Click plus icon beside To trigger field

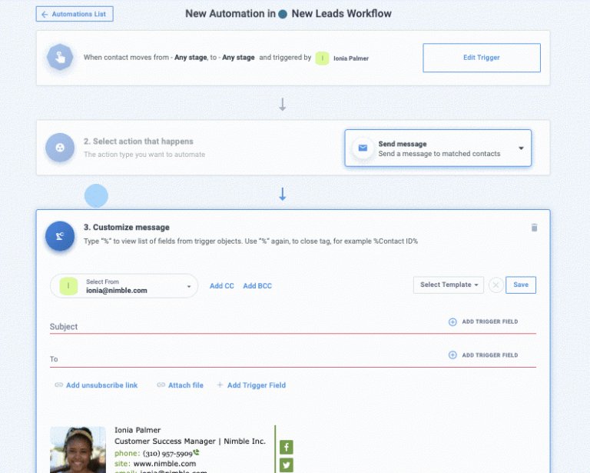(x=452, y=355)
